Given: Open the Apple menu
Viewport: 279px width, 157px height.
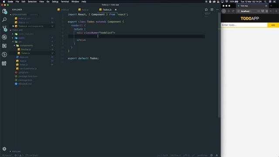Looking at the screenshot, I should coord(4,2).
